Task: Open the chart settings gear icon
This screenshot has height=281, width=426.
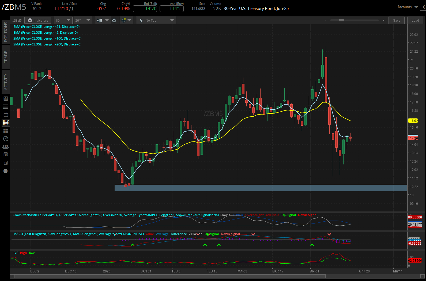Action: tap(114, 20)
